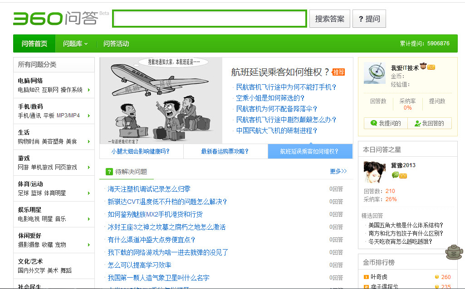Open the question 我下载的网络游戏为啥一进去就弹的没见了

click(x=168, y=253)
